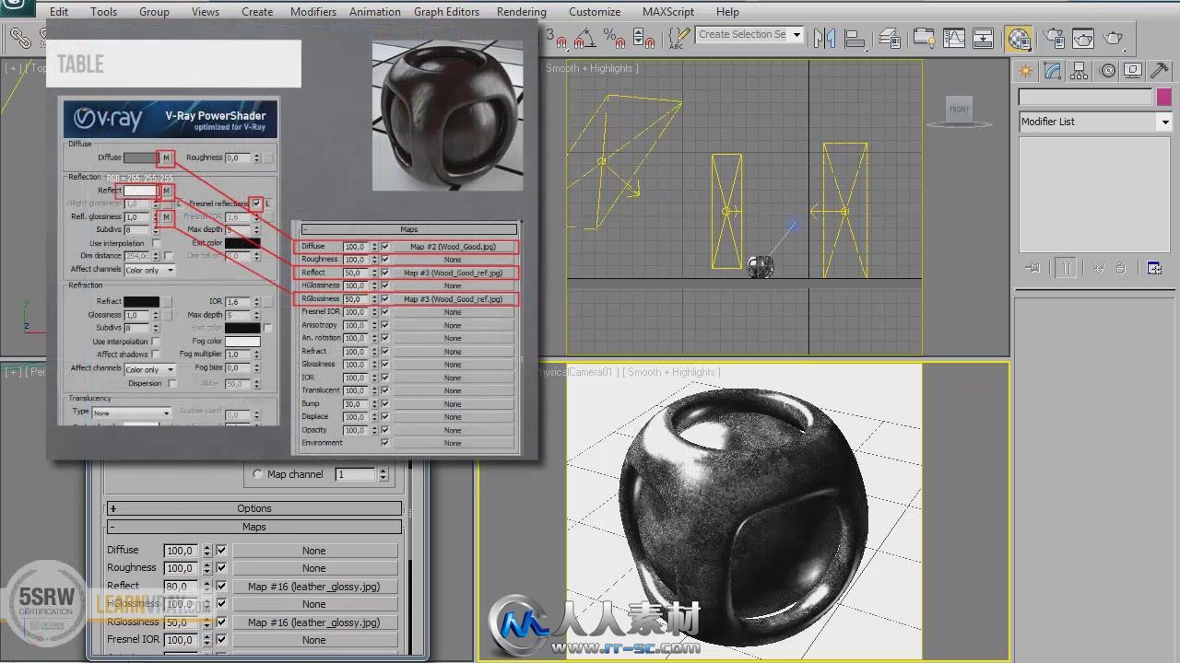Open the Graph Editors menu

446,12
